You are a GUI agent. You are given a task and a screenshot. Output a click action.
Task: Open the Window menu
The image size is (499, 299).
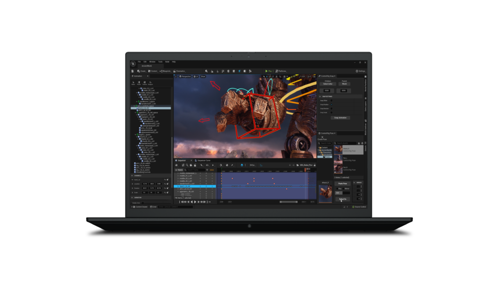point(152,62)
